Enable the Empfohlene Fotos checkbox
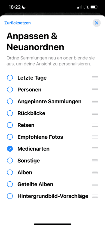 10,137
